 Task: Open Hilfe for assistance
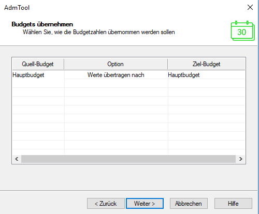[233, 204]
